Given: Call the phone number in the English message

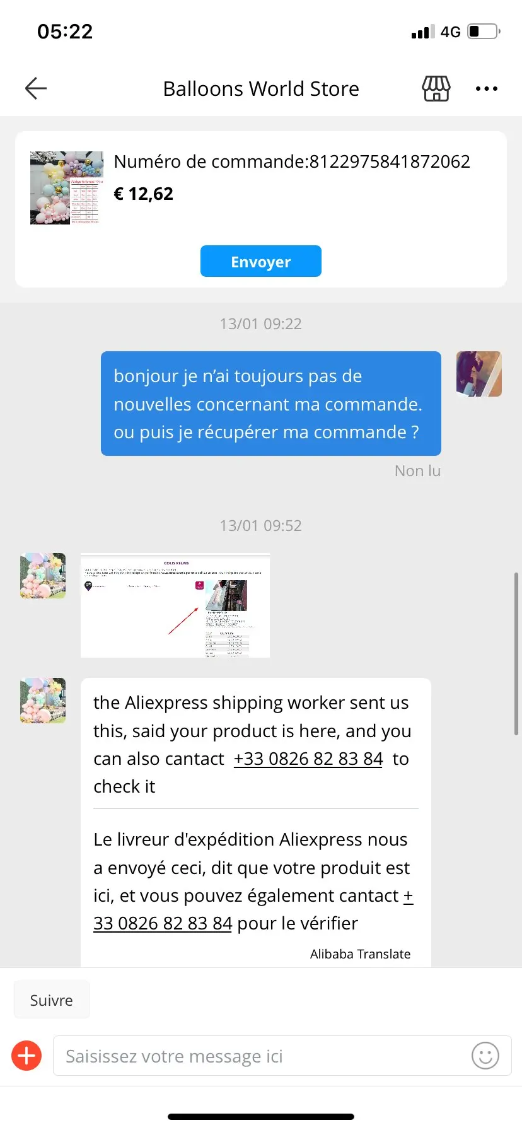Looking at the screenshot, I should (308, 759).
